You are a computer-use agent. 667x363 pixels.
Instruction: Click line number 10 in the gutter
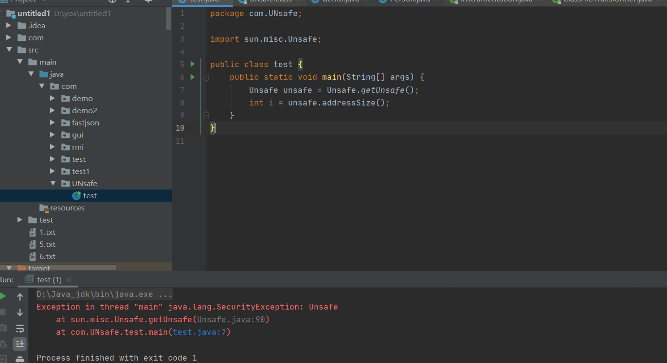(180, 128)
